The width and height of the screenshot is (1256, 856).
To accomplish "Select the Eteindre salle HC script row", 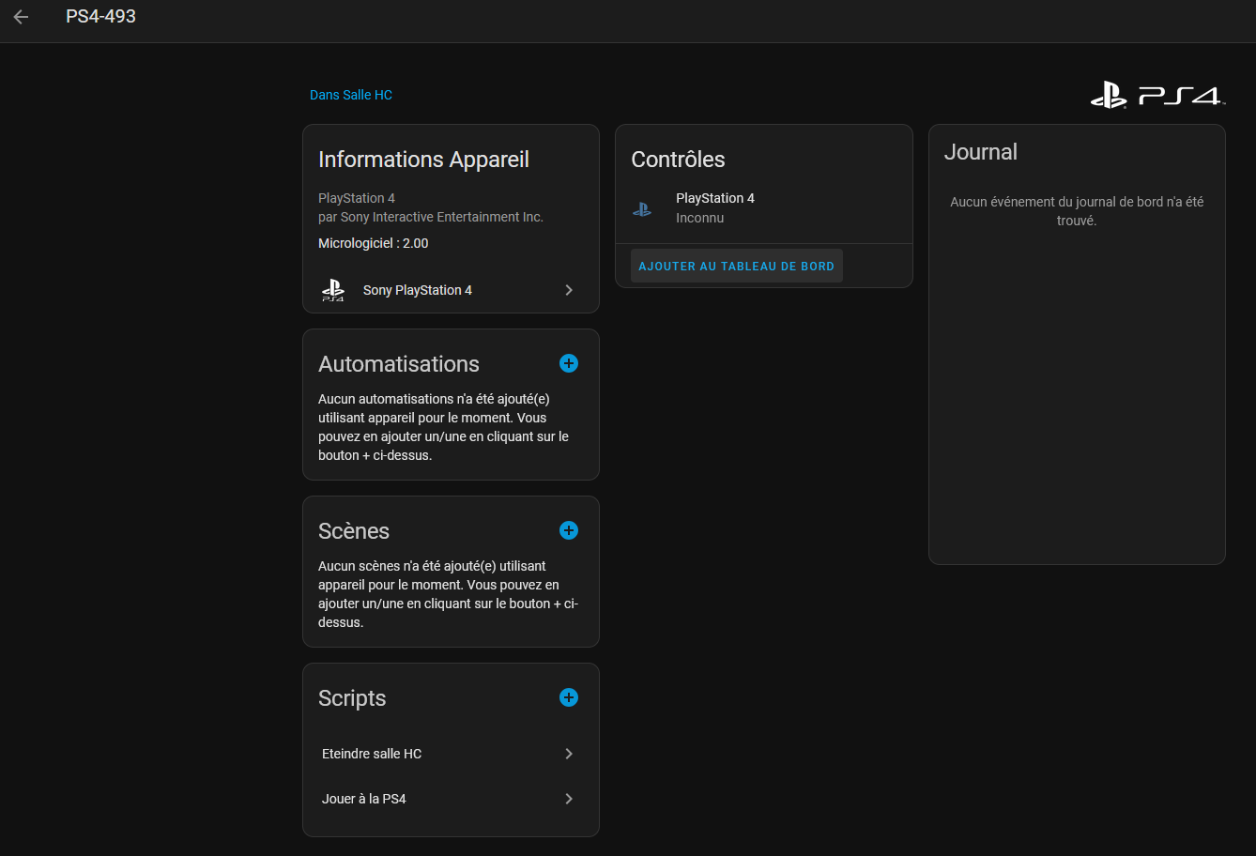I will 451,754.
